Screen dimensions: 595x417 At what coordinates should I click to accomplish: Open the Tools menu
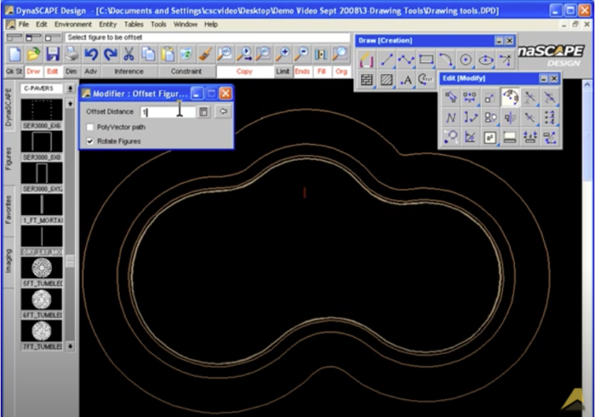[x=158, y=24]
